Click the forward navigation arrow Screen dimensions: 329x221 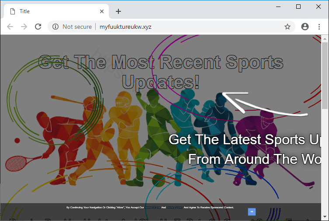(24, 27)
